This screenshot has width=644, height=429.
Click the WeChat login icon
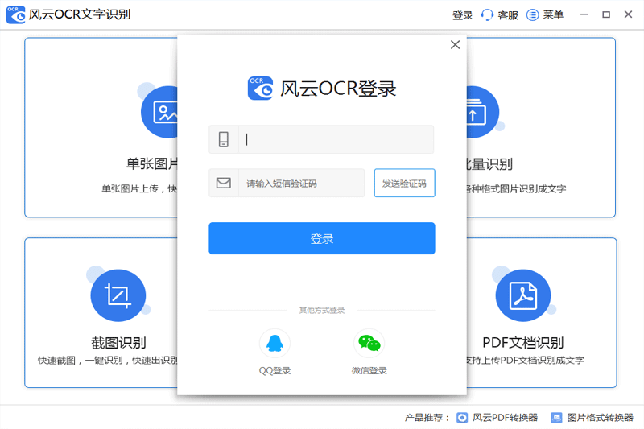369,343
